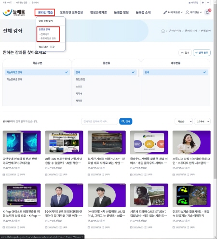Image resolution: width=217 pixels, height=239 pixels.
Task: Open the 온라인 학습 menu
Action: tap(45, 13)
